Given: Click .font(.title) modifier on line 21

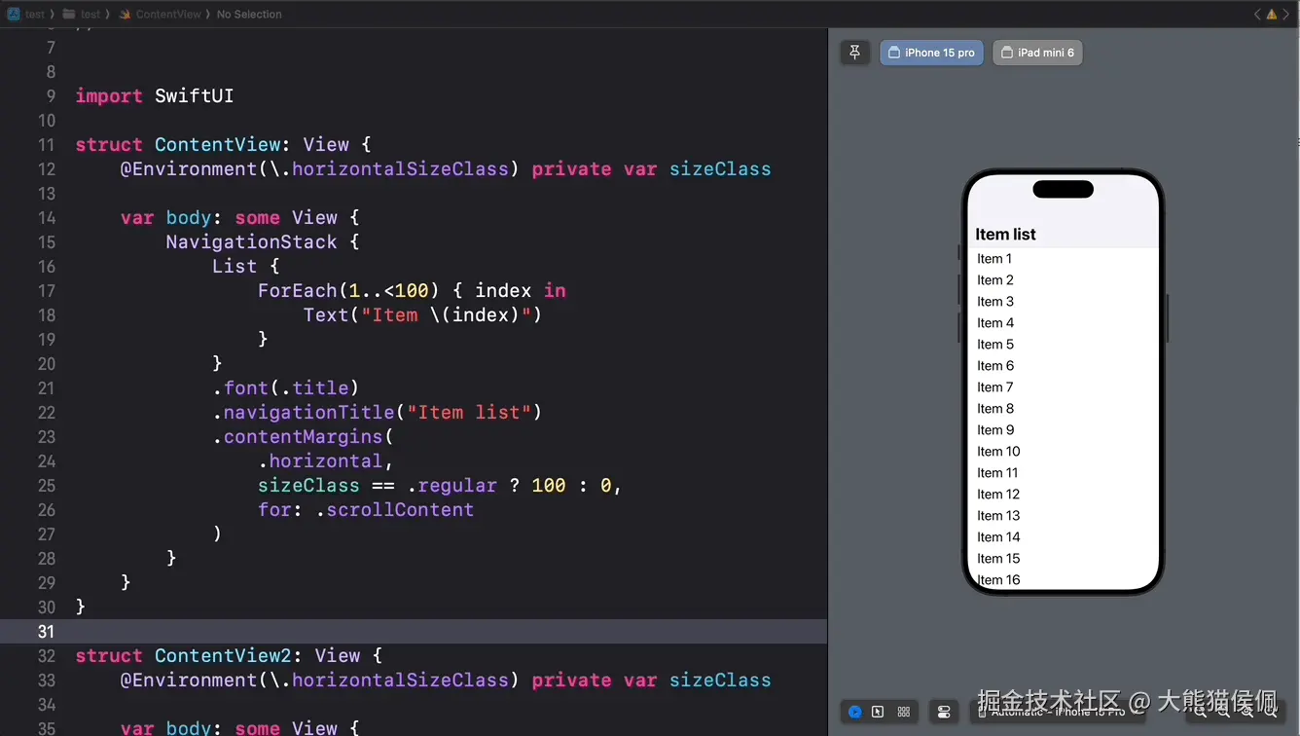Looking at the screenshot, I should tap(286, 388).
